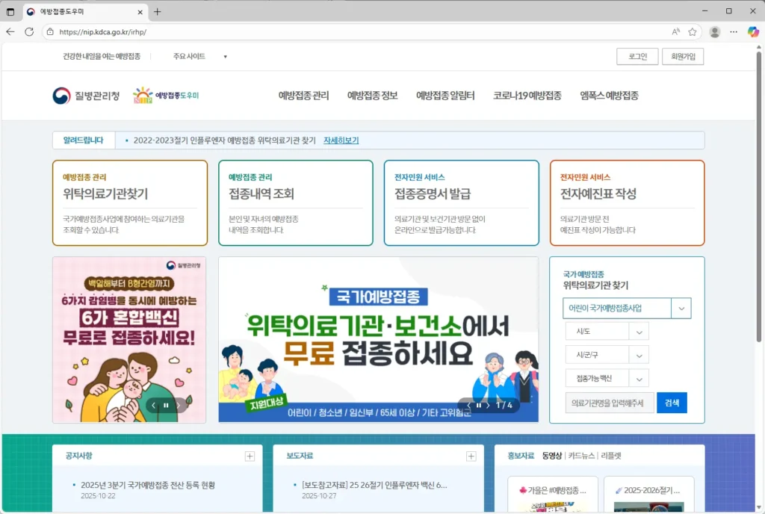Screen dimensions: 765x514
Task: Click the previous arrow on the 6가 혼합백신 banner
Action: click(x=153, y=406)
